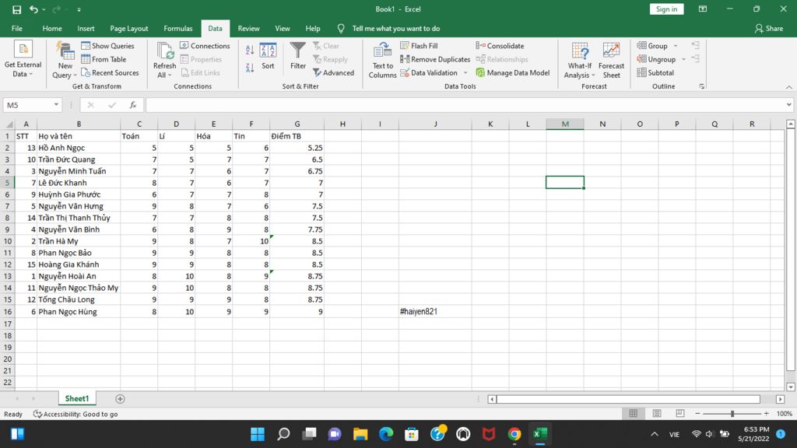Click Consolidate
The width and height of the screenshot is (797, 448).
500,46
